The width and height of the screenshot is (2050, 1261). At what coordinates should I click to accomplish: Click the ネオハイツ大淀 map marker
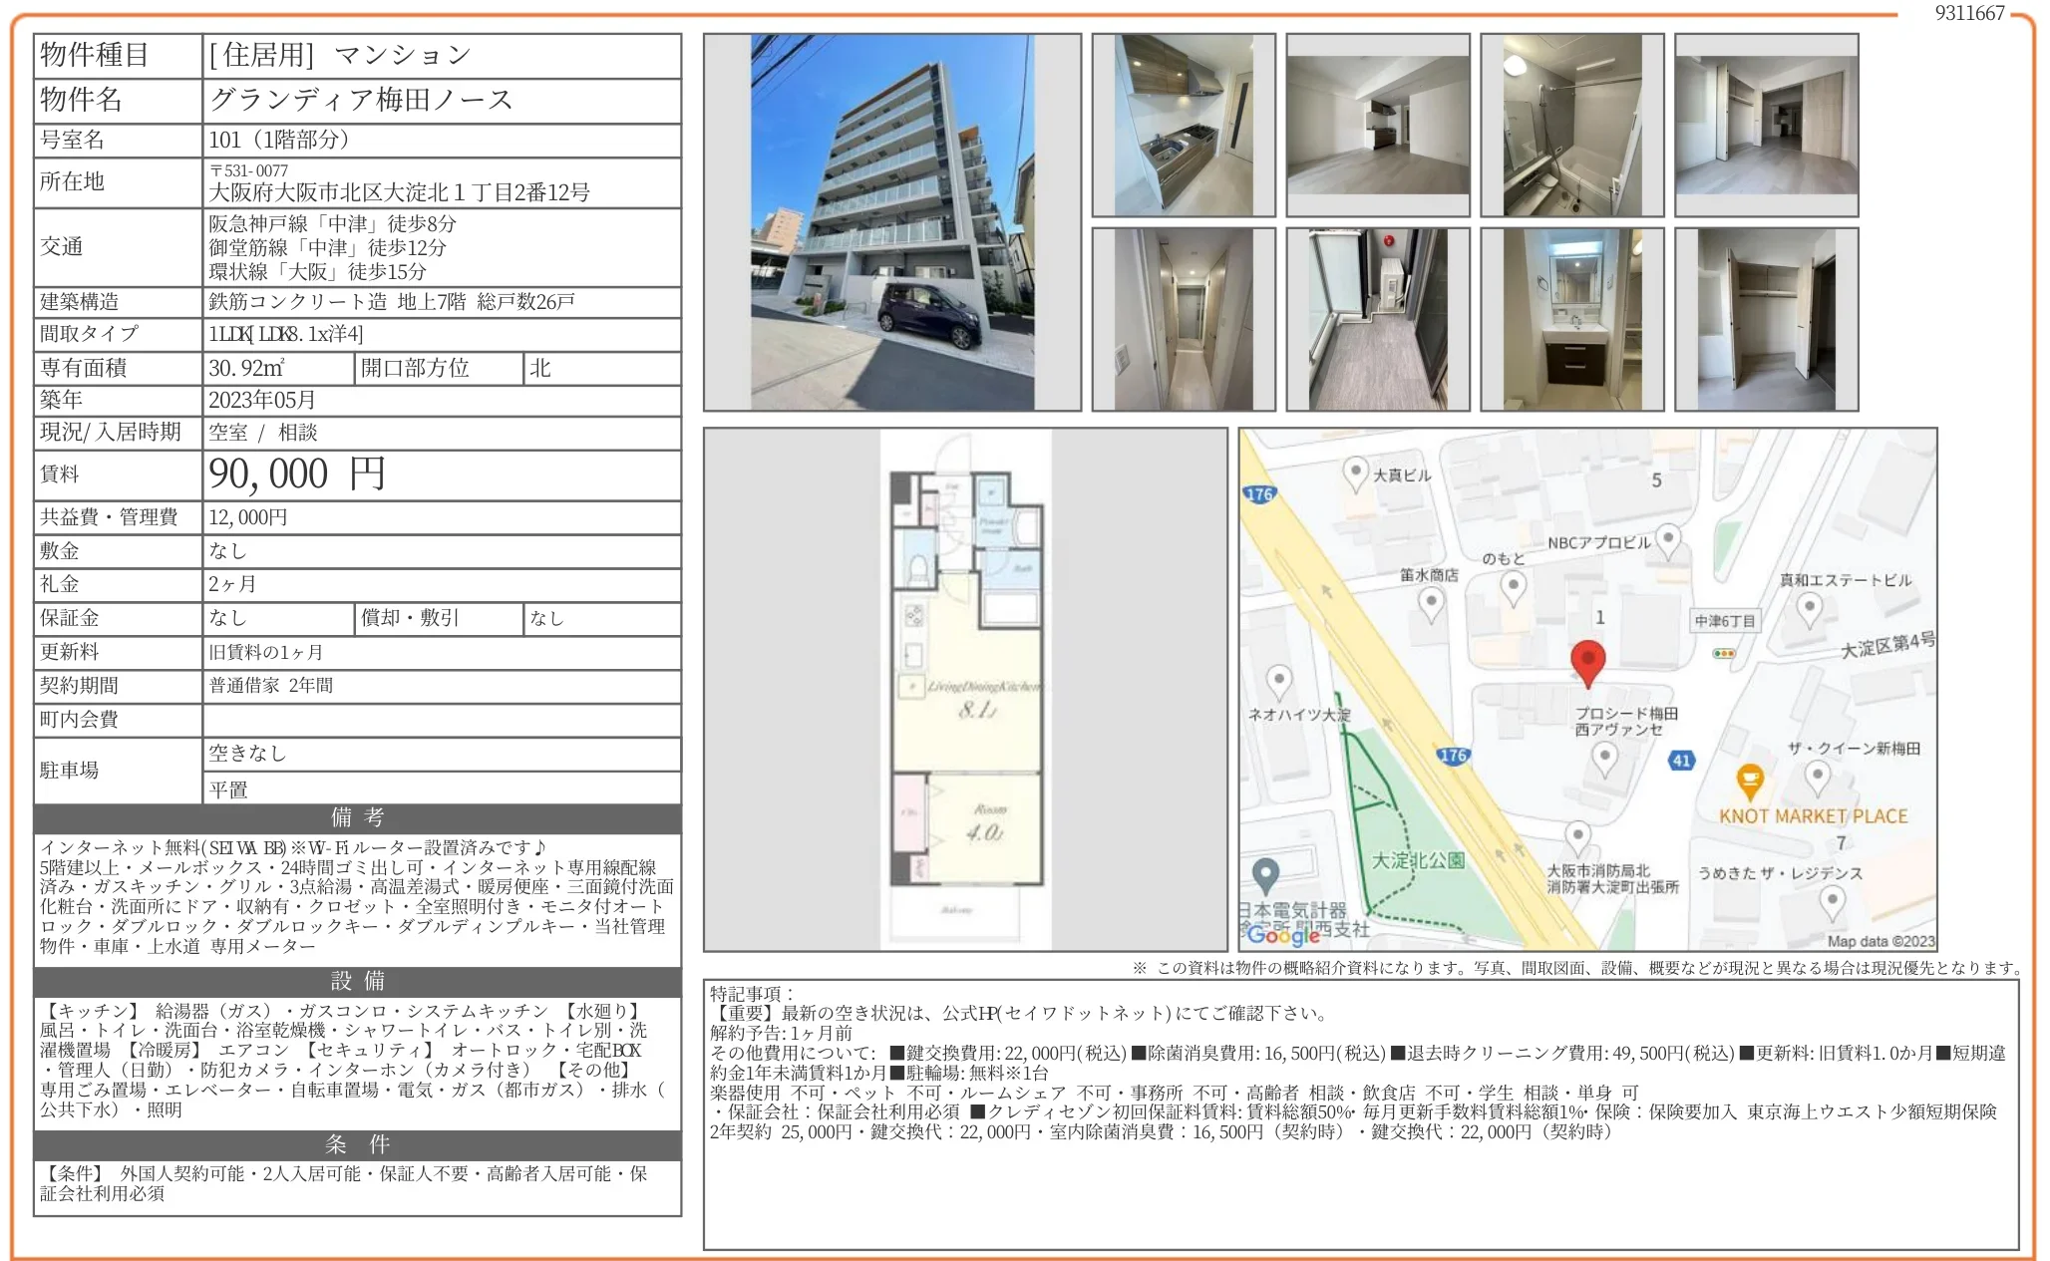pos(1279,682)
